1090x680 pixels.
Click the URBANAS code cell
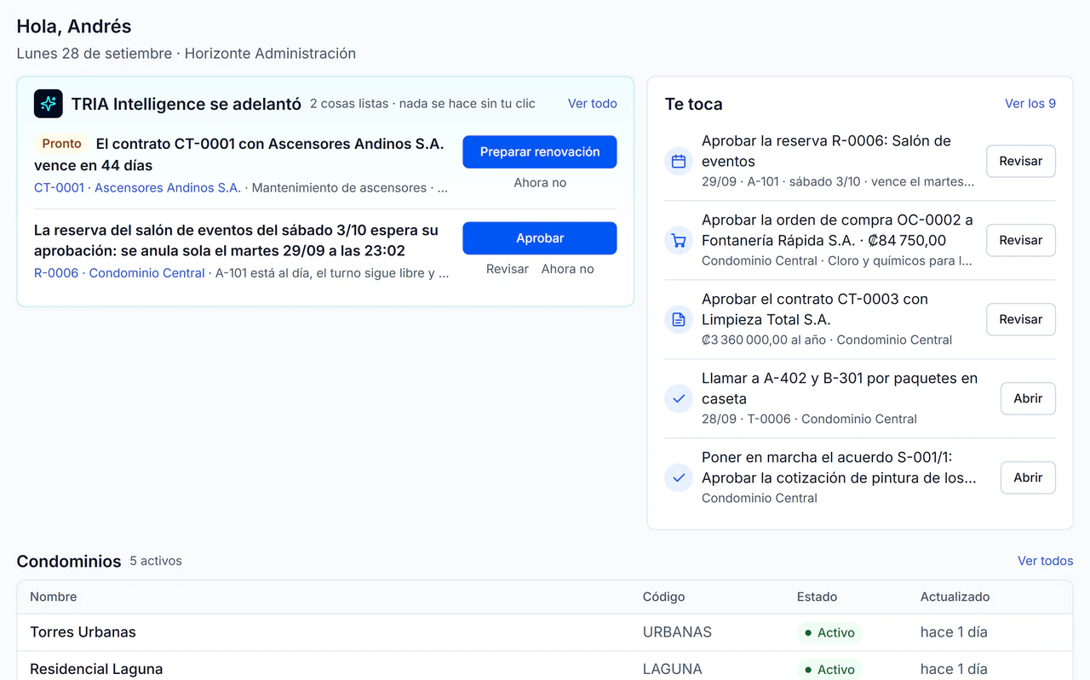(677, 632)
